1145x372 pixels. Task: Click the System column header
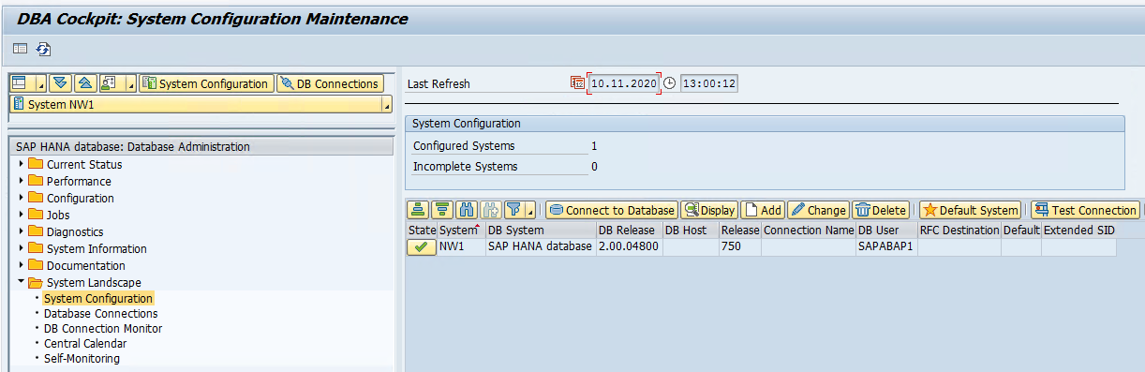point(461,230)
